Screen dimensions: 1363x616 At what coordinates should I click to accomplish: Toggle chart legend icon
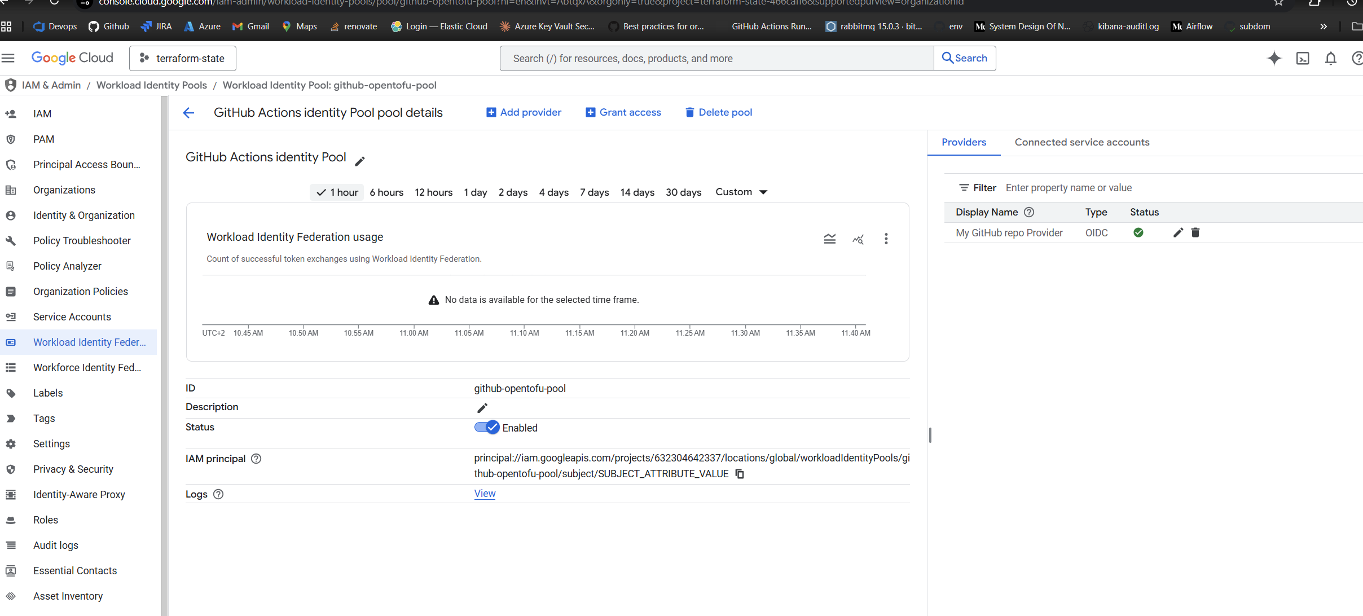pos(829,239)
